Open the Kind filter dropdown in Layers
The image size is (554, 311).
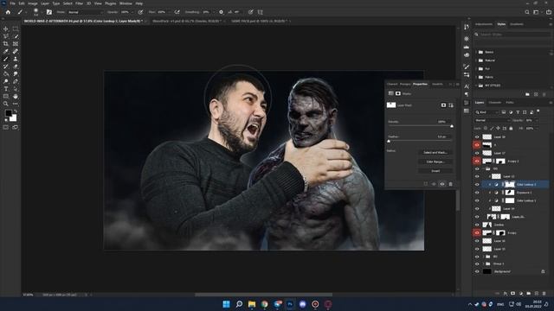pos(486,112)
